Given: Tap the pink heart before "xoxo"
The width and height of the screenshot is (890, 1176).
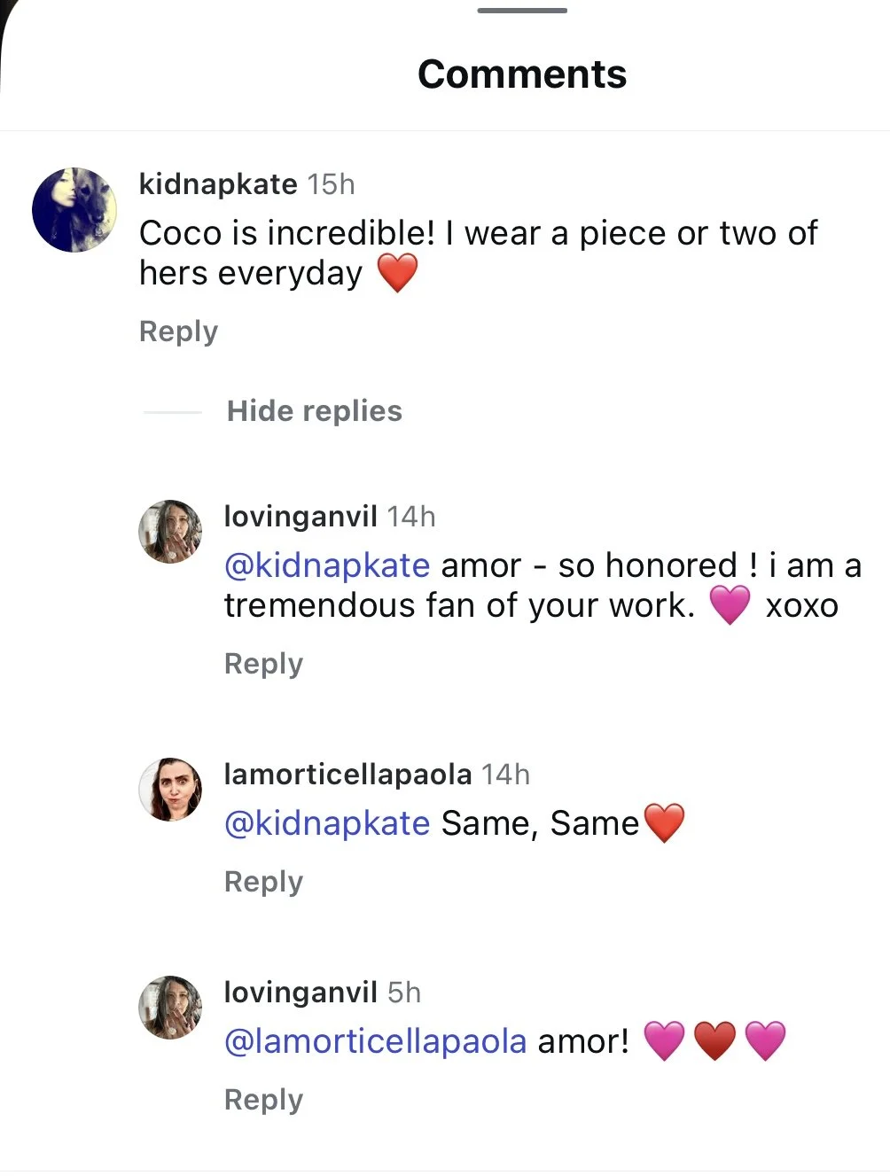Looking at the screenshot, I should 730,605.
